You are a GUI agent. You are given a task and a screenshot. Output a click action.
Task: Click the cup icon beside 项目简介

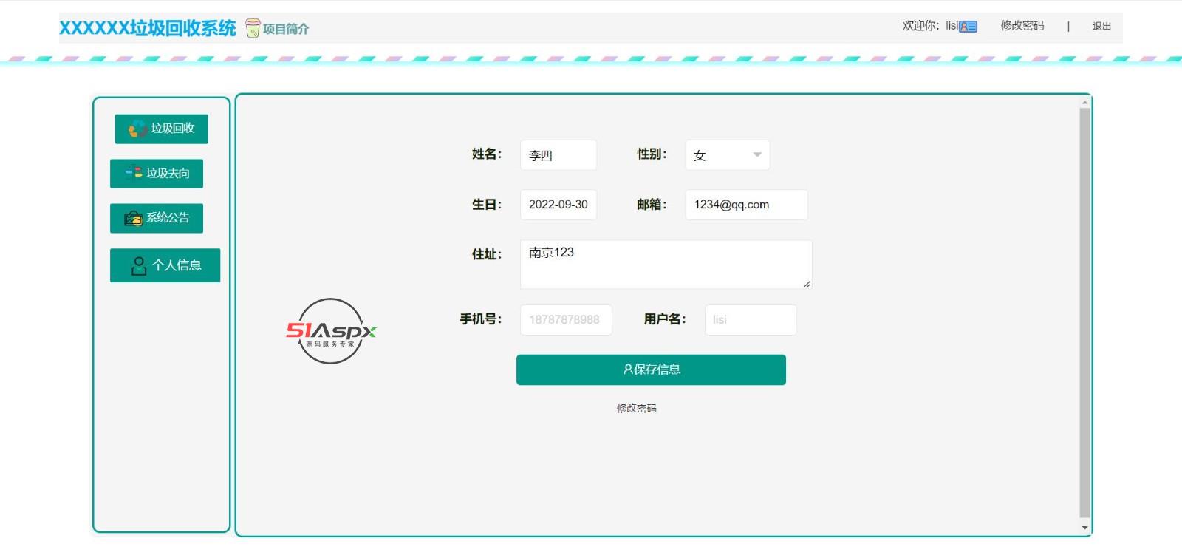pos(253,28)
